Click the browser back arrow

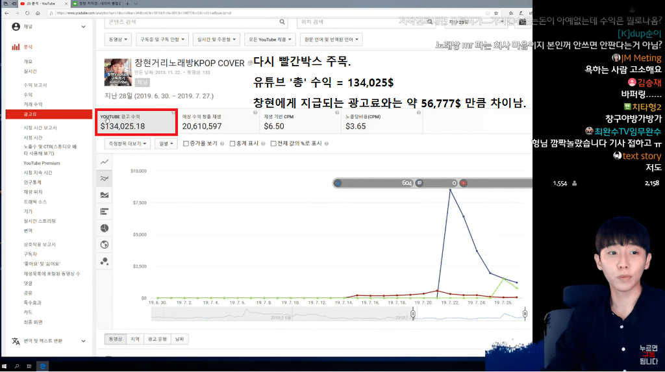[6, 13]
